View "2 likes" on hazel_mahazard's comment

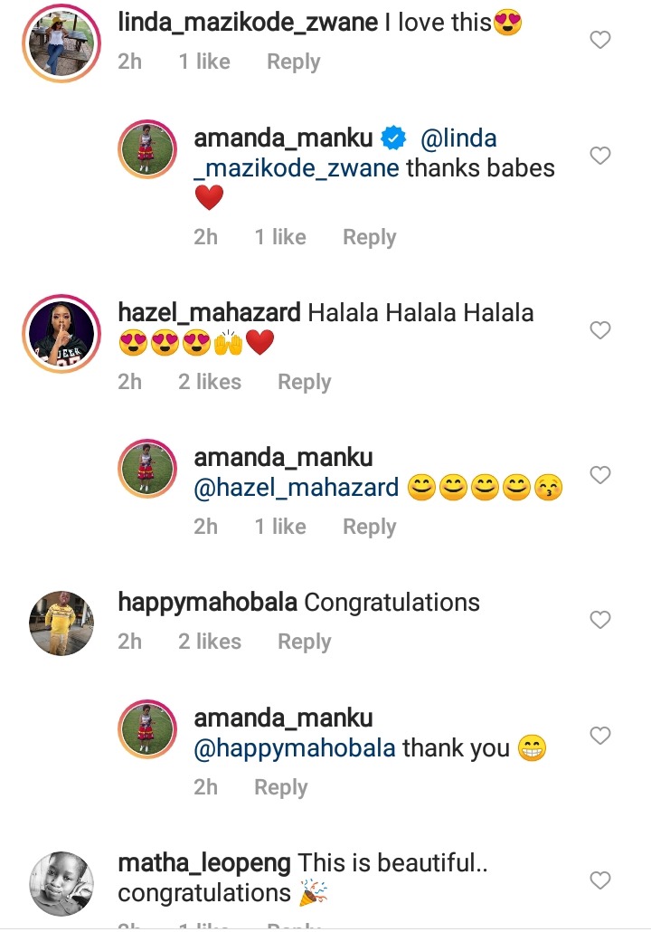[210, 382]
